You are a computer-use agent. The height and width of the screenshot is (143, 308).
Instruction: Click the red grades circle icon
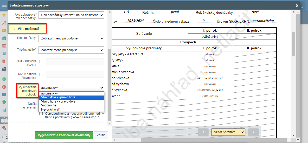coord(4,87)
